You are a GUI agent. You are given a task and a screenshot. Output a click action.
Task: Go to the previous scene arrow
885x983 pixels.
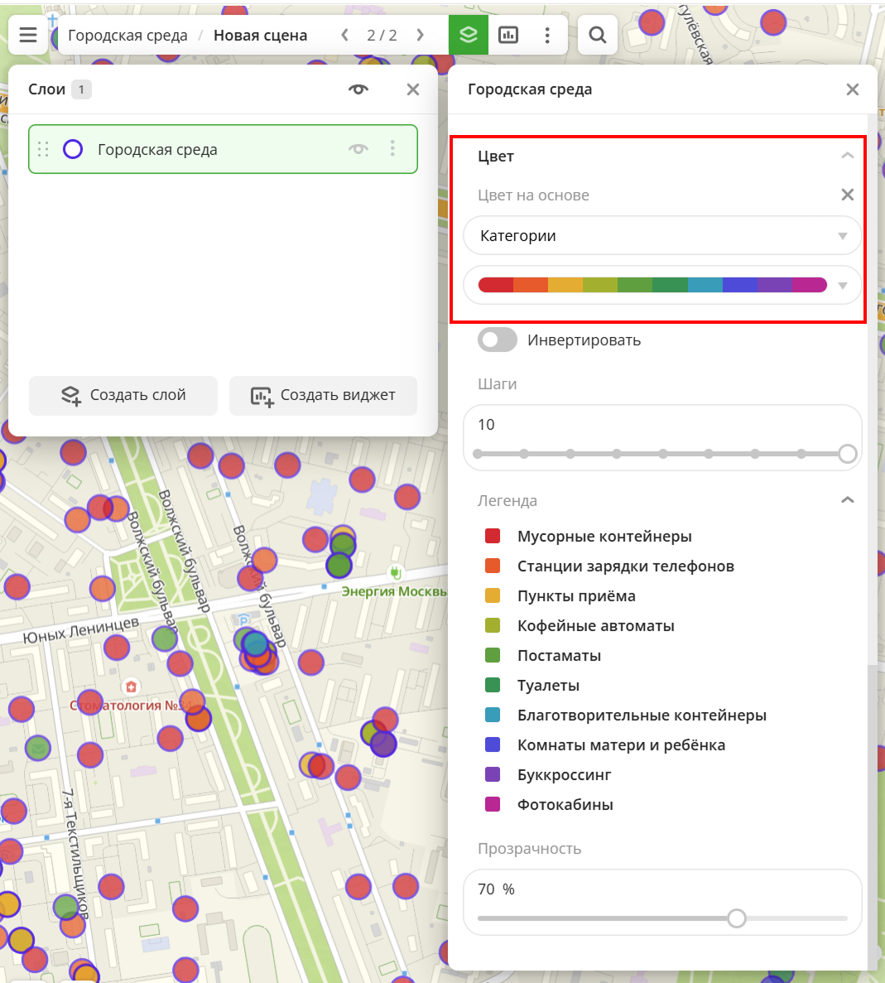(345, 35)
